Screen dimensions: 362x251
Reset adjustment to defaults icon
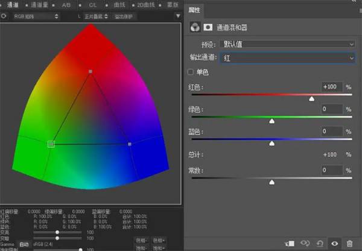point(320,243)
